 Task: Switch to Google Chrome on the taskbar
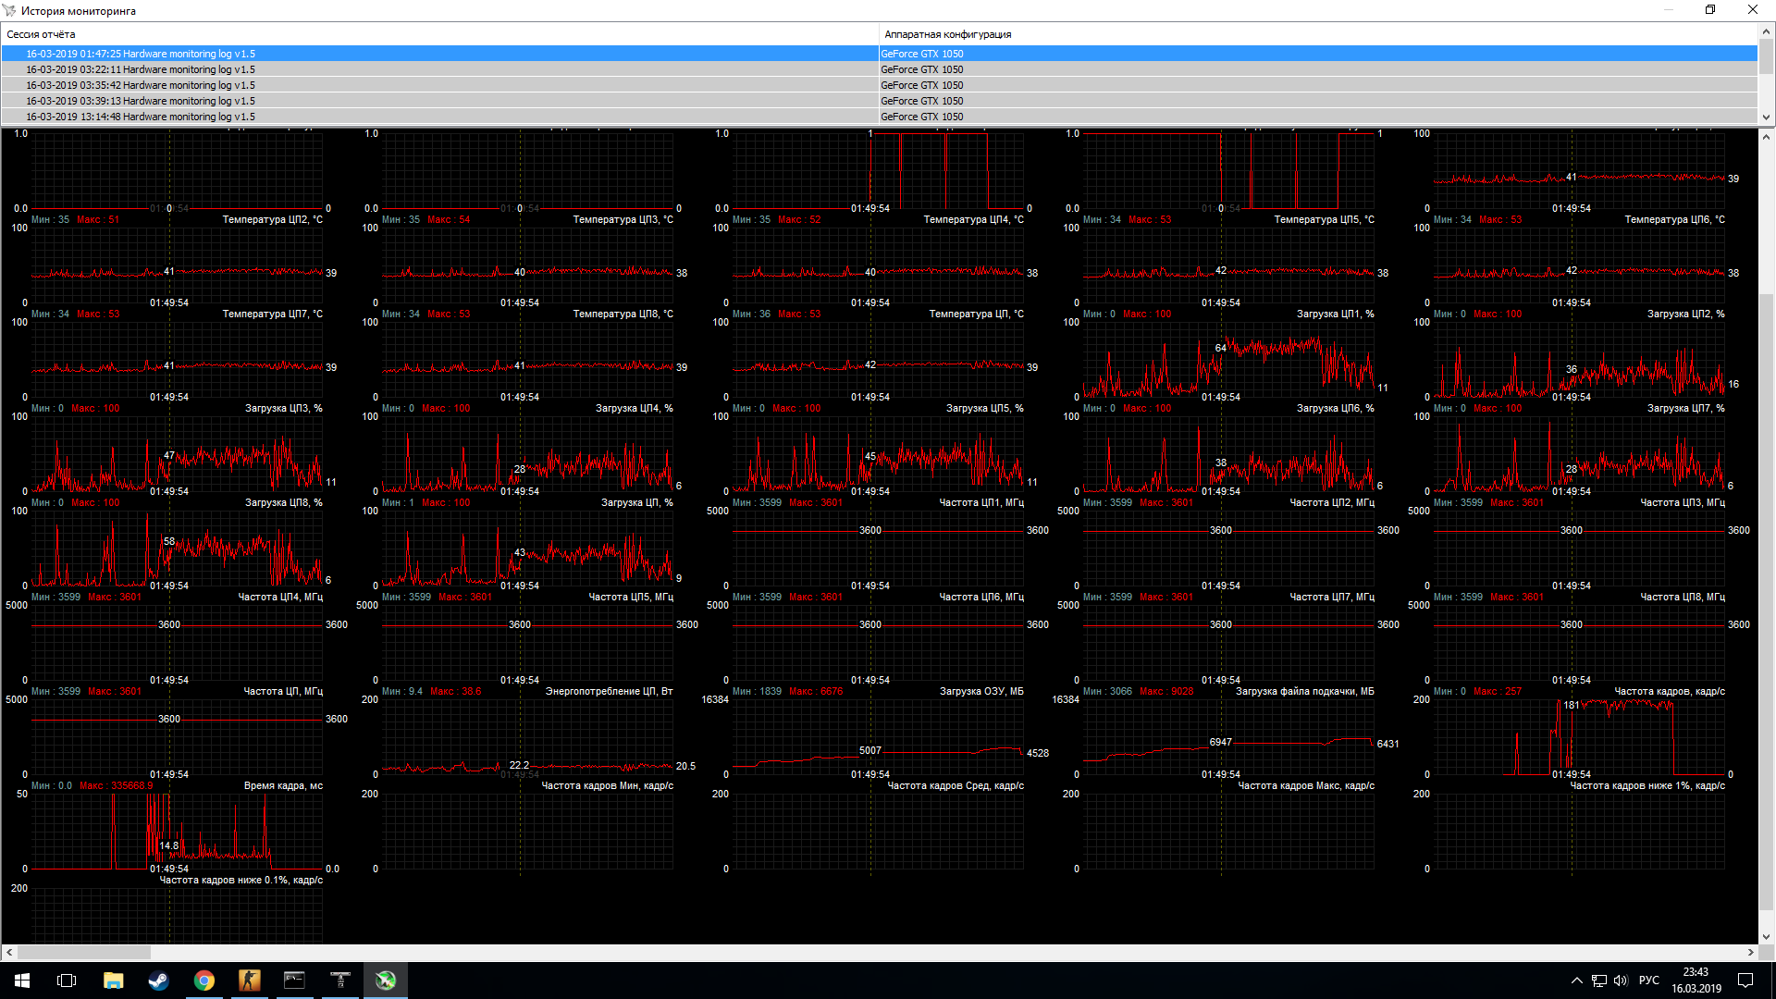203,980
